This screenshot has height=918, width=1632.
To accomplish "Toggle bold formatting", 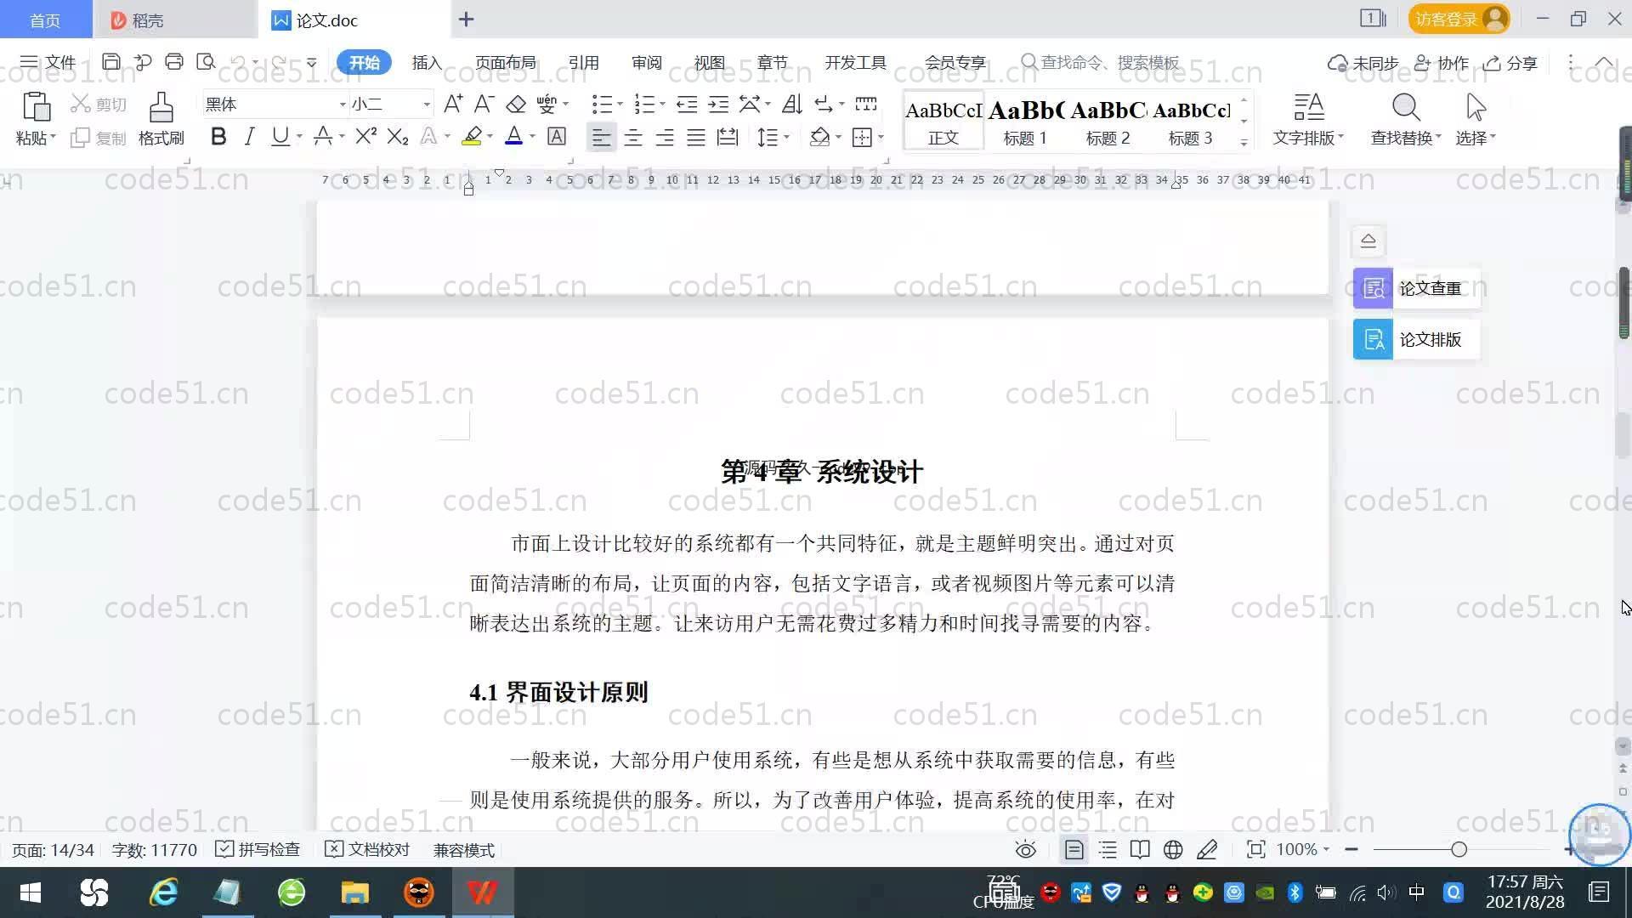I will point(218,137).
